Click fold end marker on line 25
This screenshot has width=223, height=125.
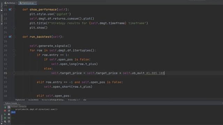pyautogui.click(x=14, y=28)
